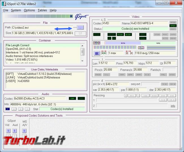
Task: Open the Options menu
Action: (x=29, y=10)
